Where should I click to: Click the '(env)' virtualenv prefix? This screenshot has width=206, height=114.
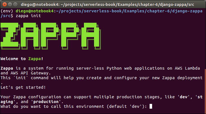point(7,11)
